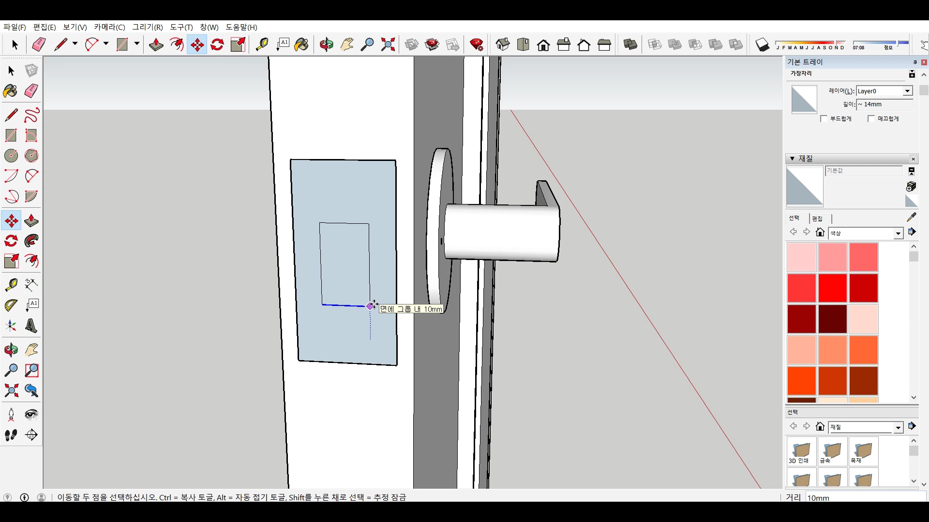Enable the 매끄럽게 checkbox
The width and height of the screenshot is (929, 522).
pos(871,119)
